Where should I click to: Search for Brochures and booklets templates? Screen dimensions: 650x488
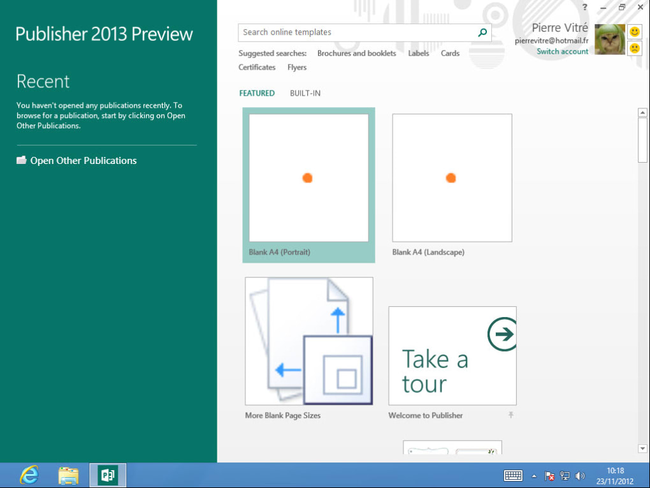(x=356, y=53)
